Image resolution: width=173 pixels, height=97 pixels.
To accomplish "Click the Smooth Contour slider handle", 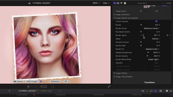I will pos(141,42).
